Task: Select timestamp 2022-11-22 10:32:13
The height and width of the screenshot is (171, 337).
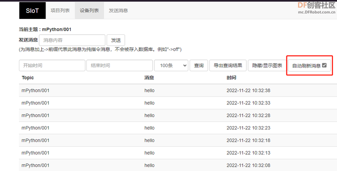Action: coord(249,153)
